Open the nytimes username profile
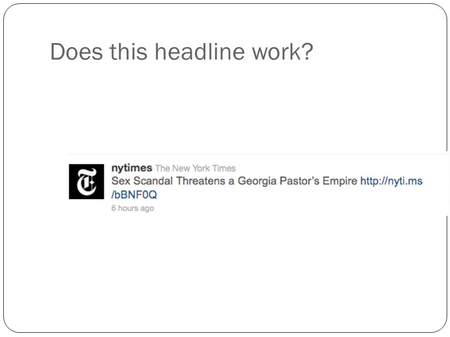Screen dimensions: 450x337 point(132,168)
